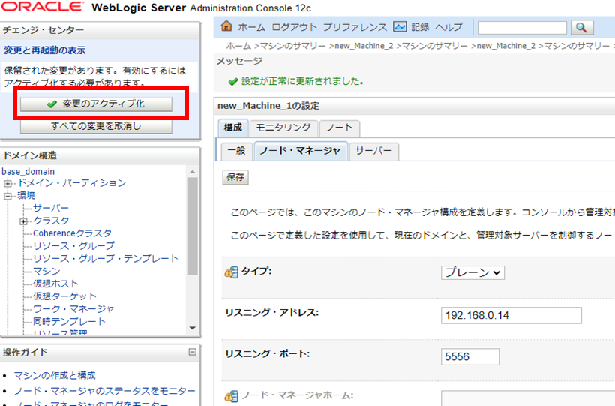
Task: Click down arrow of domain tree scrollbar
Action: (x=193, y=328)
